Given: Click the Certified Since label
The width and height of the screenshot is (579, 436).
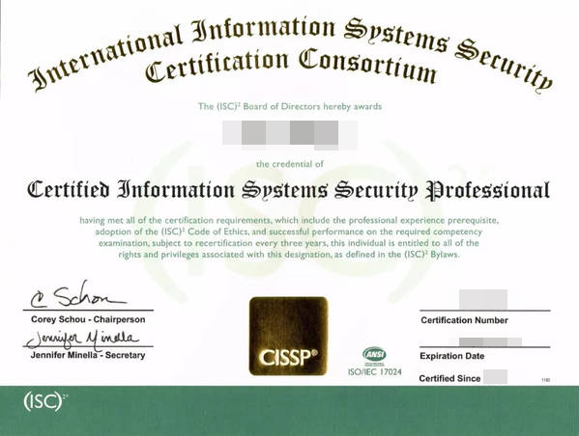Looking at the screenshot, I should [449, 378].
